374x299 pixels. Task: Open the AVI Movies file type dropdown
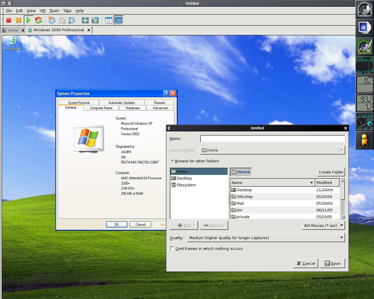point(323,225)
